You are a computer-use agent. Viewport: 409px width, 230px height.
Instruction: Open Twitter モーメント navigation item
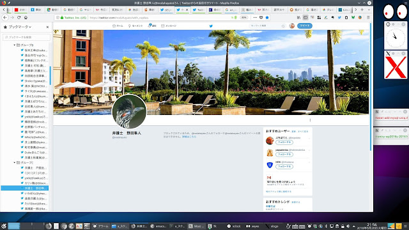[135, 26]
